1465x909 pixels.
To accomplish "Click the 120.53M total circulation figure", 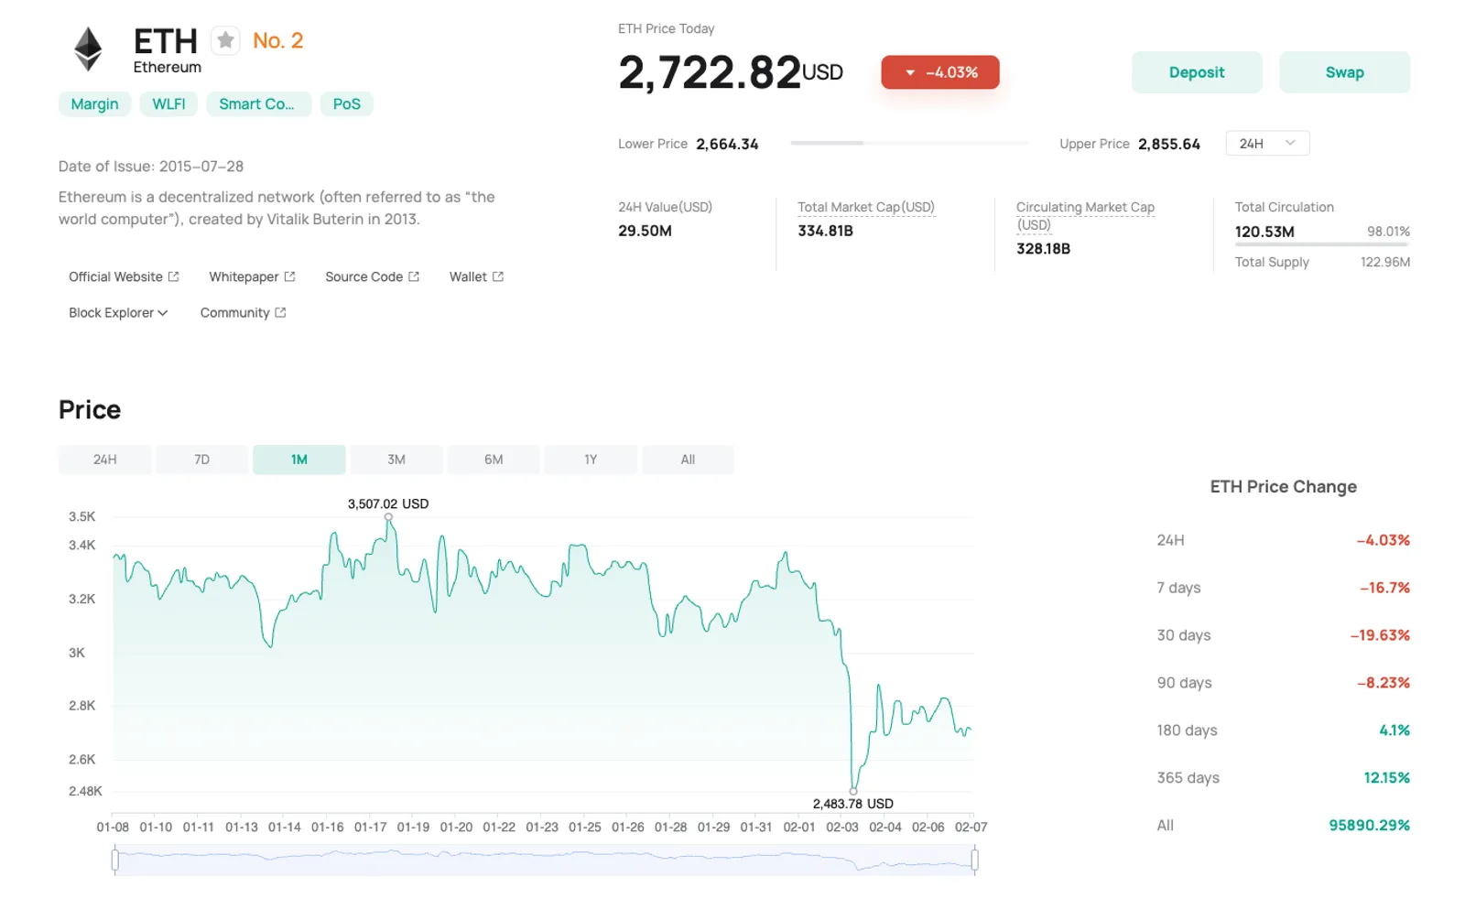I will (x=1264, y=232).
